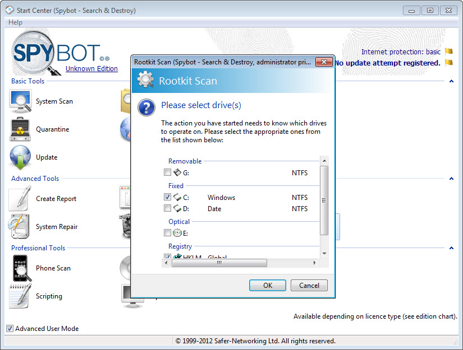Click the Internet protection yellow flag
This screenshot has width=463, height=350.
tap(449, 52)
